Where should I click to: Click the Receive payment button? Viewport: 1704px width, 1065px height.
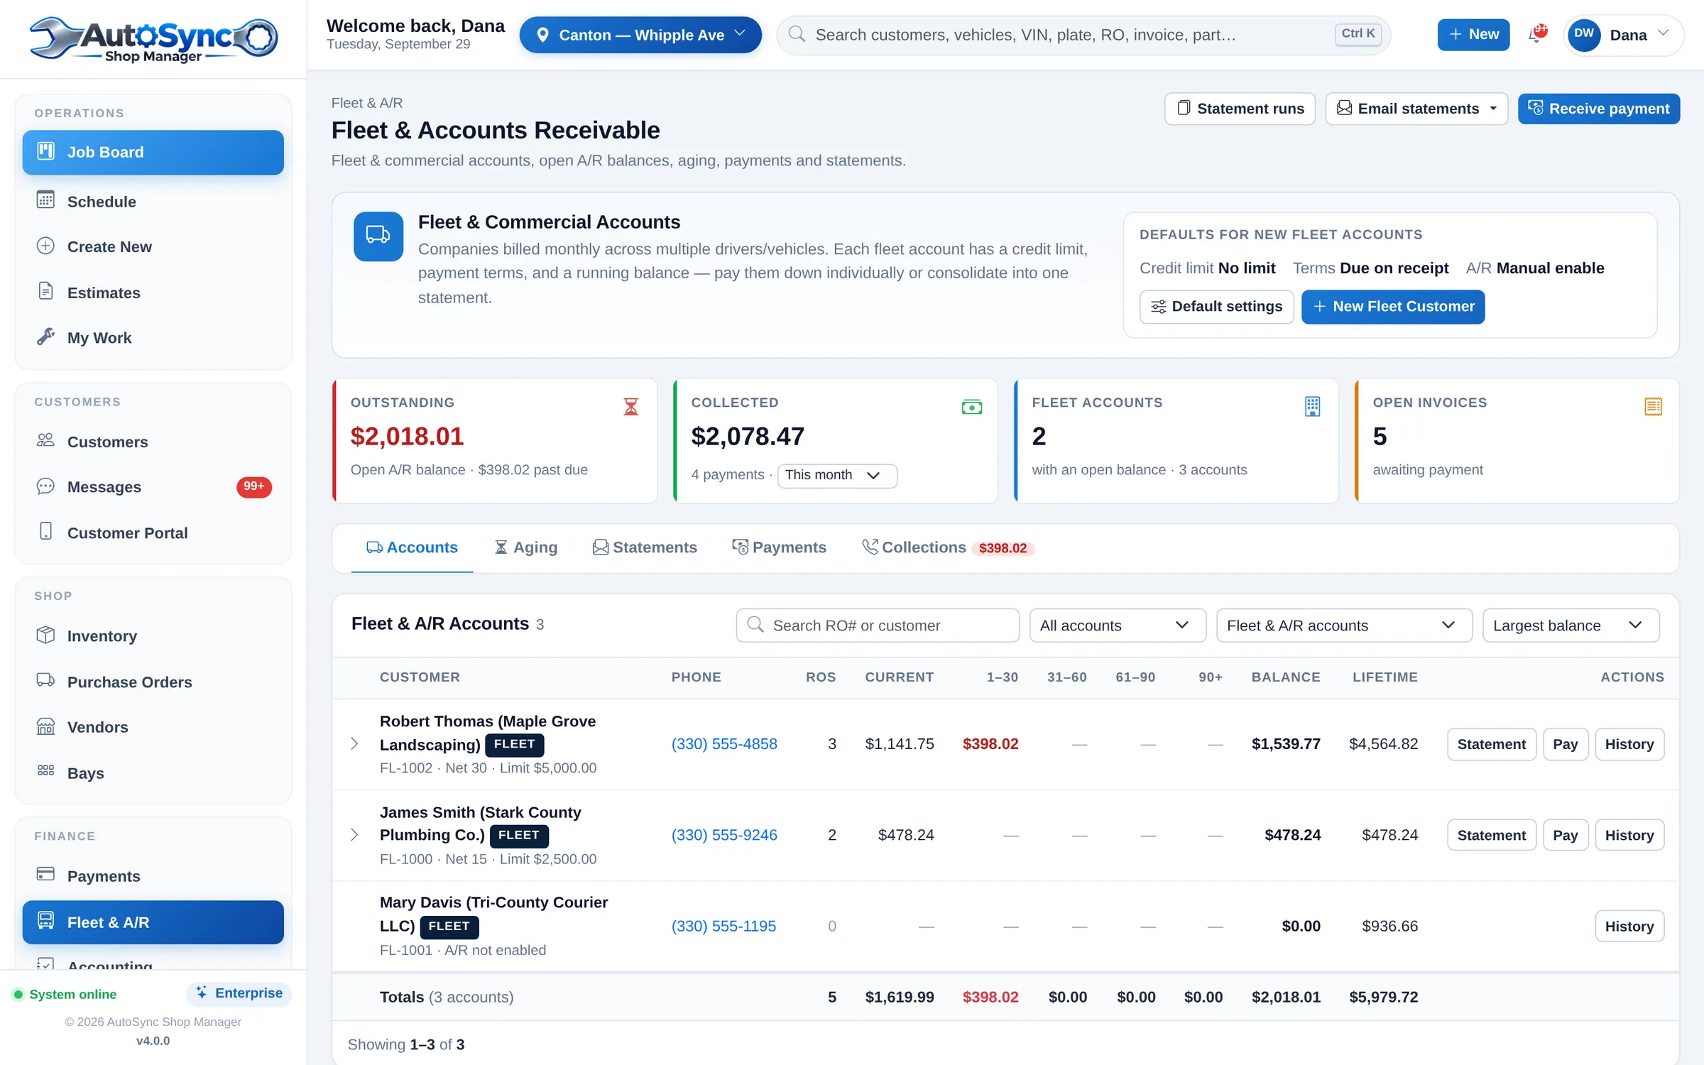point(1599,109)
